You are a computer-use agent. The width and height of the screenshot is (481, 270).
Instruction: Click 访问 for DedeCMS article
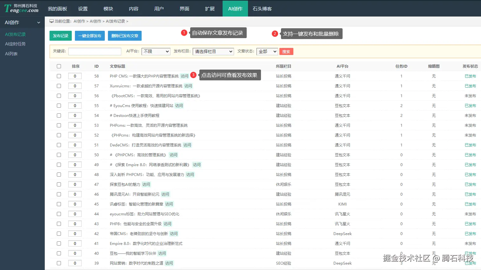point(187,145)
